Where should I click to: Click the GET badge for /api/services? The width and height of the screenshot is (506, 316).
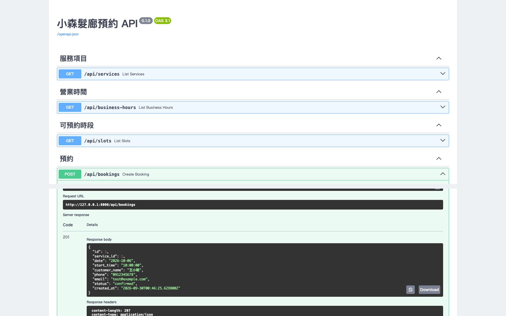click(x=70, y=74)
